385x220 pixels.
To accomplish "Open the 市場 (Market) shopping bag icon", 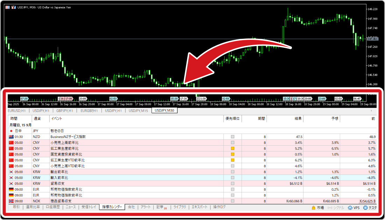I will tap(314, 208).
